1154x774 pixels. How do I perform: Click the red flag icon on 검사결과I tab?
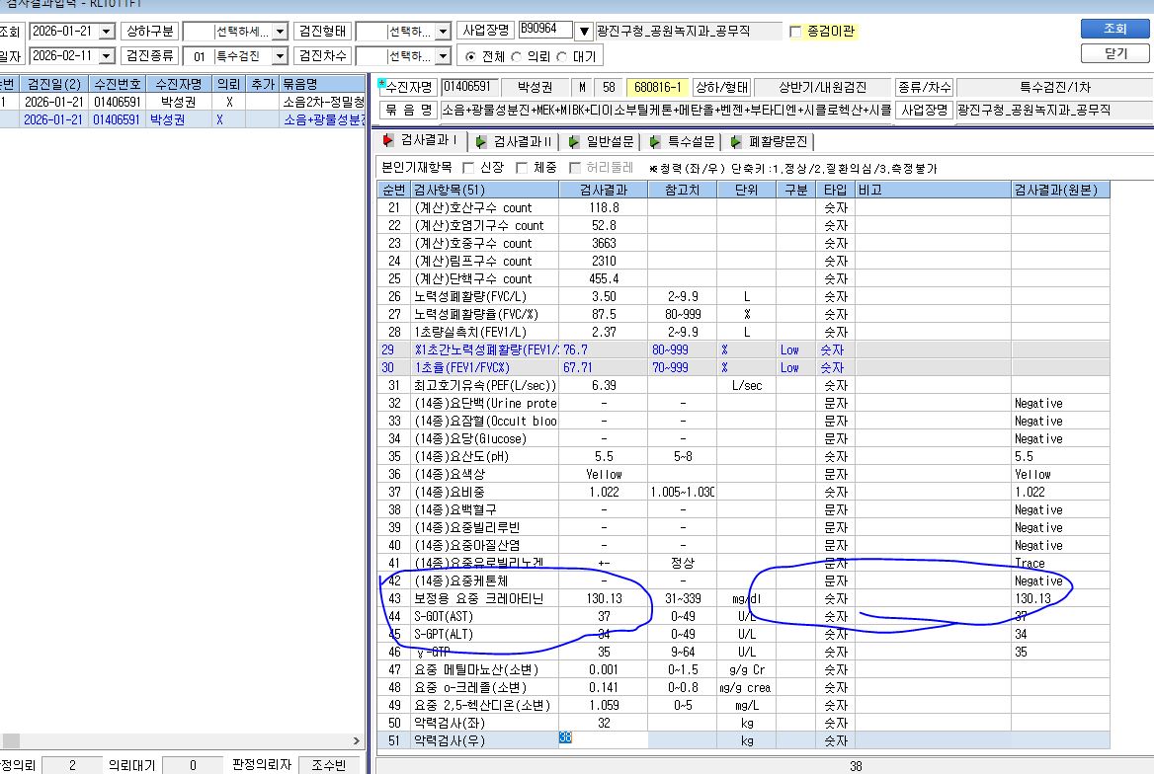pyautogui.click(x=388, y=140)
